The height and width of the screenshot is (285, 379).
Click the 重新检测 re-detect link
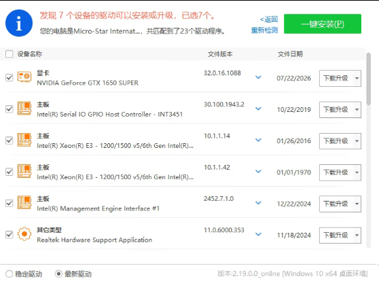264,30
